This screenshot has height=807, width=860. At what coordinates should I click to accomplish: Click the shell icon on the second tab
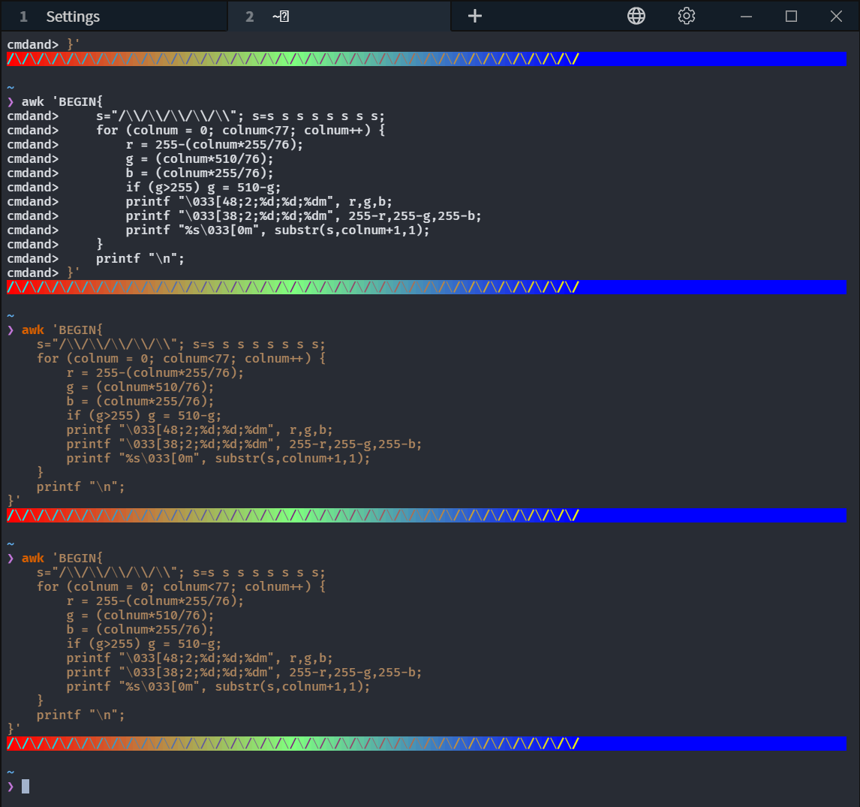[281, 15]
